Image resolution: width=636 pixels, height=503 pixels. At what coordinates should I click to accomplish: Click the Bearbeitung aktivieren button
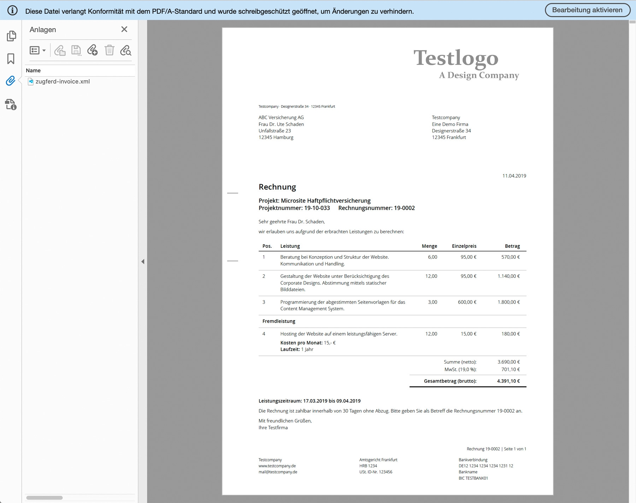[587, 10]
